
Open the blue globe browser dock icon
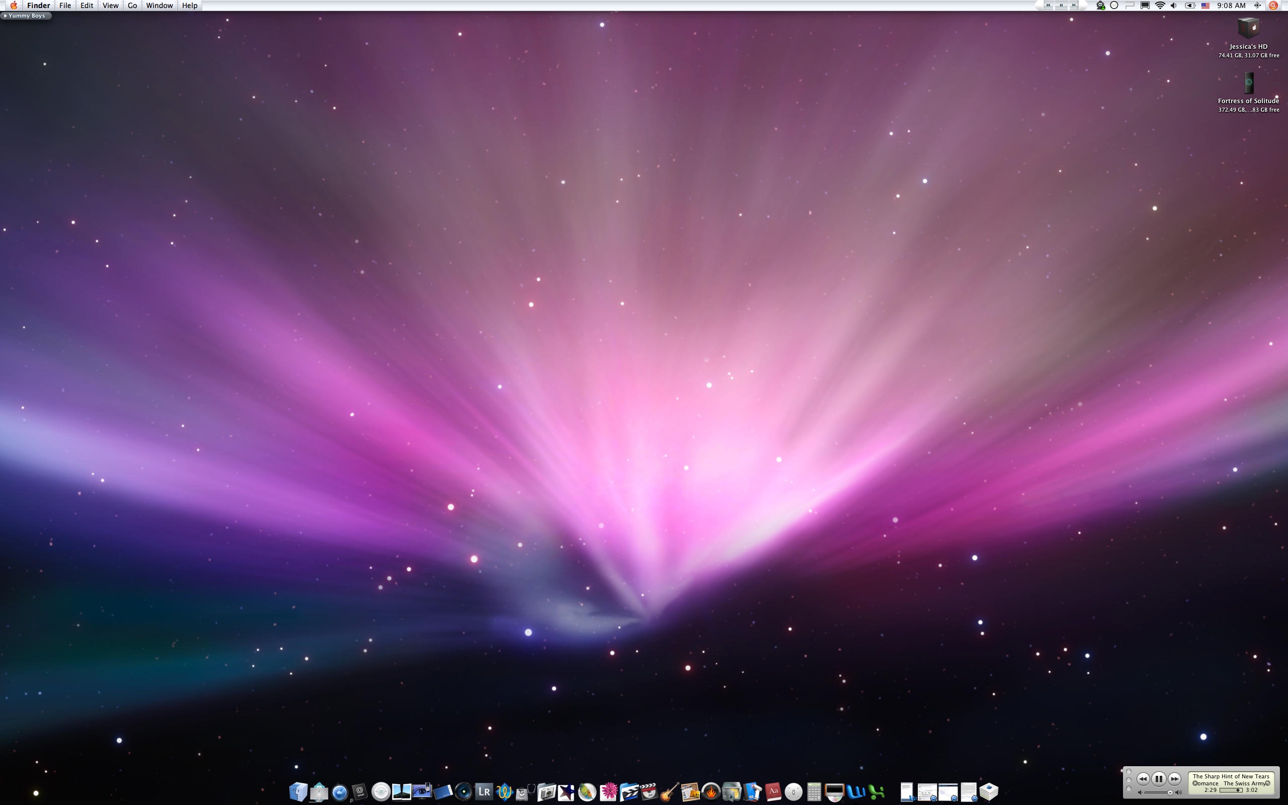click(x=340, y=793)
